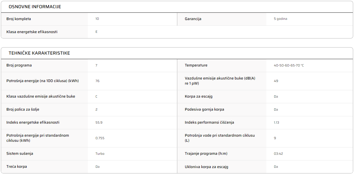Click the Temperature label
354x174 pixels.
click(x=196, y=65)
